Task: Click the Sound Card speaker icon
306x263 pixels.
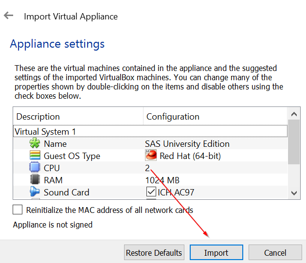Action: pos(35,193)
